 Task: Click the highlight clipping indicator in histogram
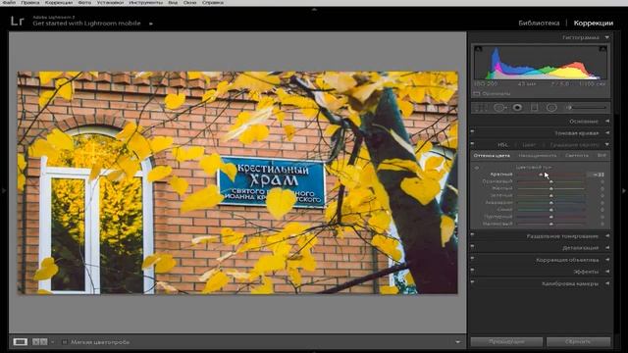pyautogui.click(x=602, y=49)
